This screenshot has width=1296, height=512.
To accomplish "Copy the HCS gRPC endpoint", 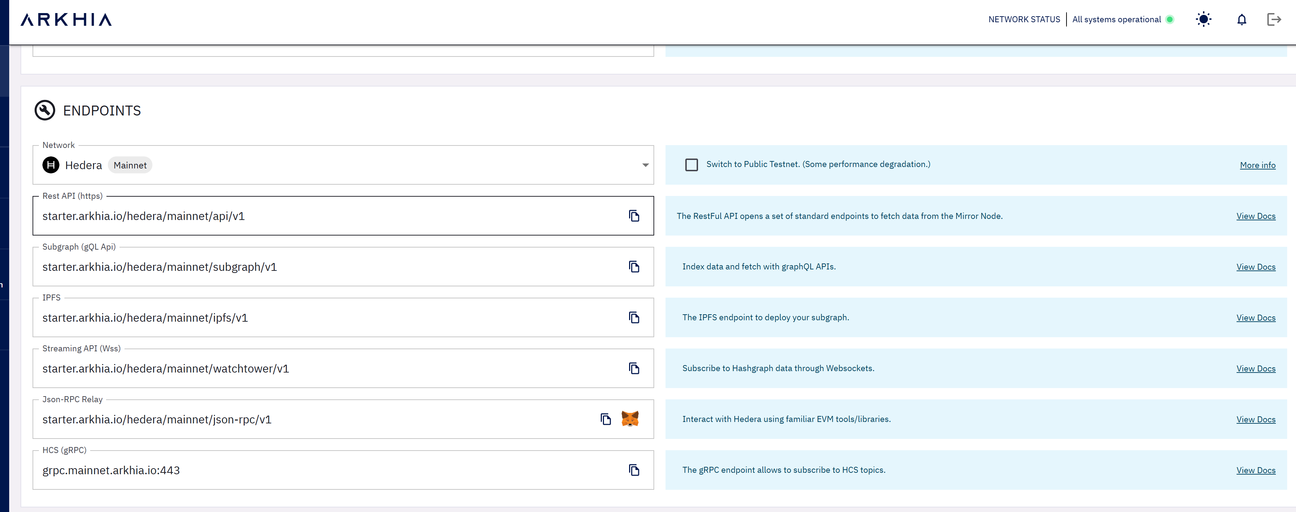I will coord(634,470).
